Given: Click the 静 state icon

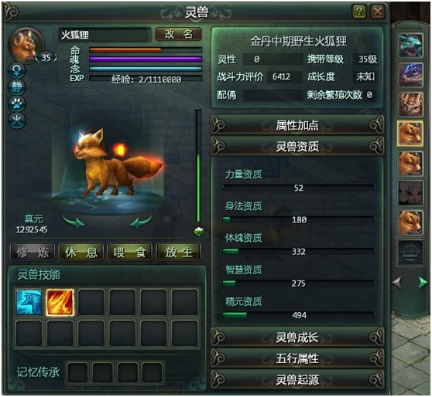Looking at the screenshot, I should 17,87.
